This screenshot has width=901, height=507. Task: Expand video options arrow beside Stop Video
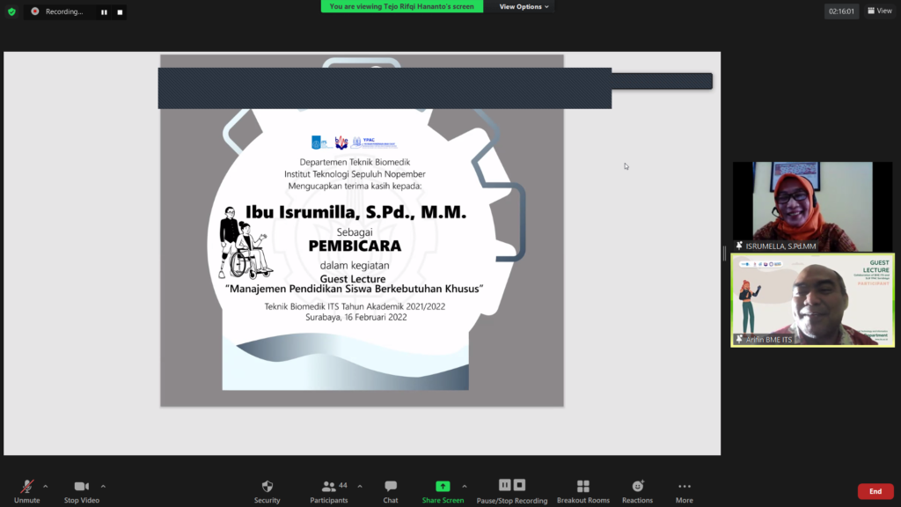103,486
